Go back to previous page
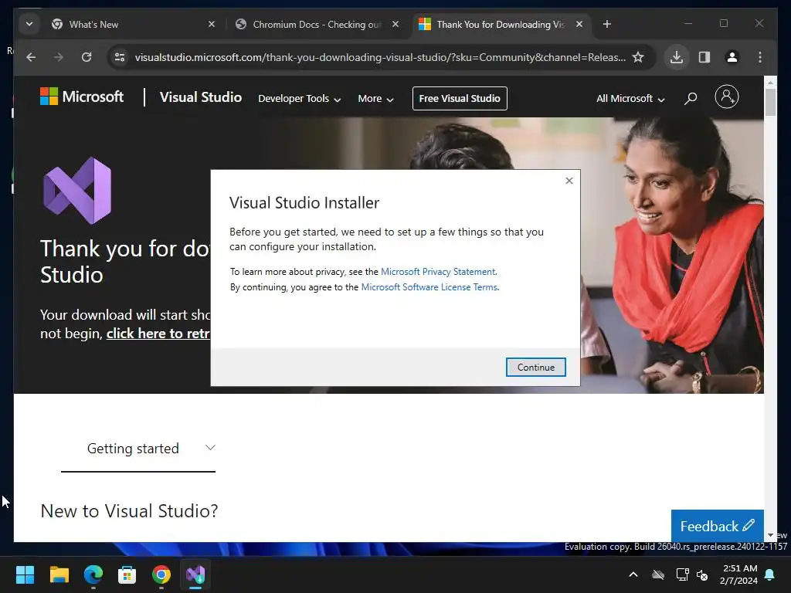This screenshot has width=791, height=593. pos(31,57)
